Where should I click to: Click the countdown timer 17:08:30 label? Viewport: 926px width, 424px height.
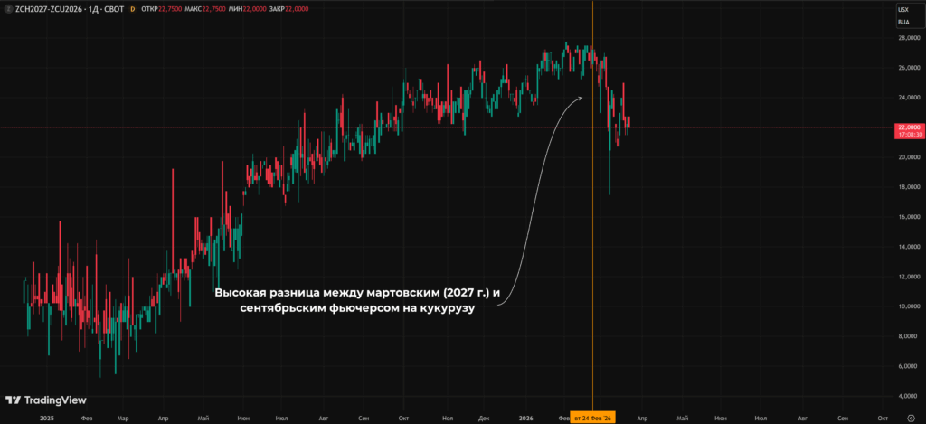point(908,135)
